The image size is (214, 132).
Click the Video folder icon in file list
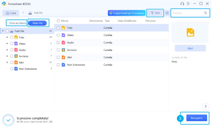63,35
